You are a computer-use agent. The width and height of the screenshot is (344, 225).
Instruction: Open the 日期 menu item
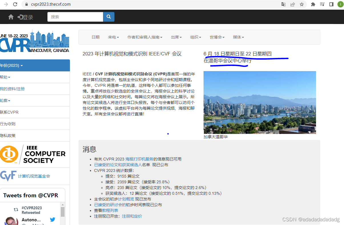tap(96, 37)
